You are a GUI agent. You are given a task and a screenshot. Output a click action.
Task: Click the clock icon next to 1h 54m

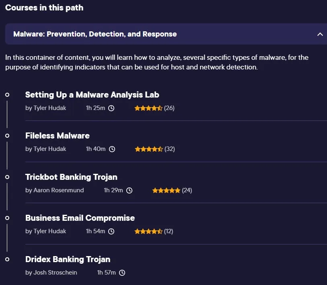111,231
